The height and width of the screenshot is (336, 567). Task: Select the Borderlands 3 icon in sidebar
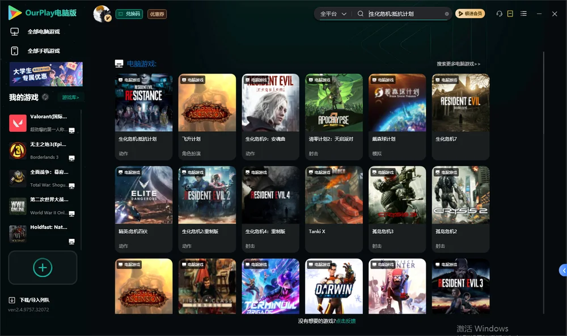pyautogui.click(x=18, y=151)
